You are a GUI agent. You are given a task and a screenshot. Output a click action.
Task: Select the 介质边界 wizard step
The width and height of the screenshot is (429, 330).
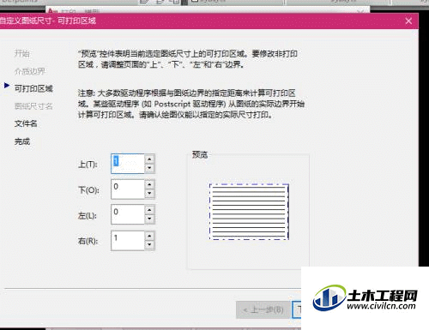click(30, 71)
